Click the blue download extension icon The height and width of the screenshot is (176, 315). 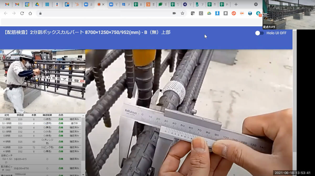217,13
